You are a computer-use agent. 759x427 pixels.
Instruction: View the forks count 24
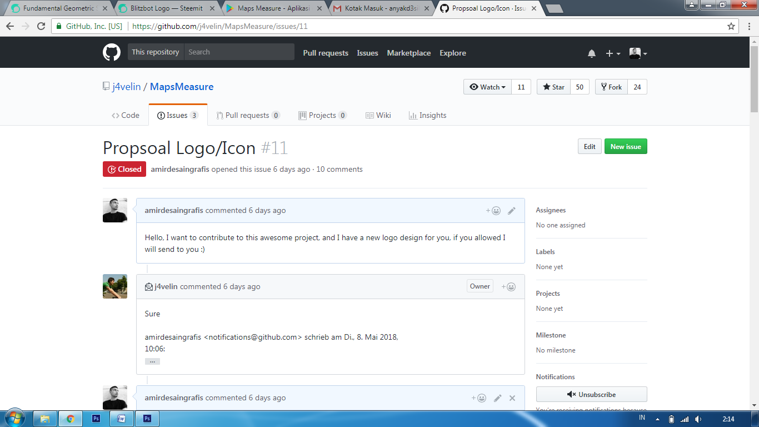click(637, 87)
